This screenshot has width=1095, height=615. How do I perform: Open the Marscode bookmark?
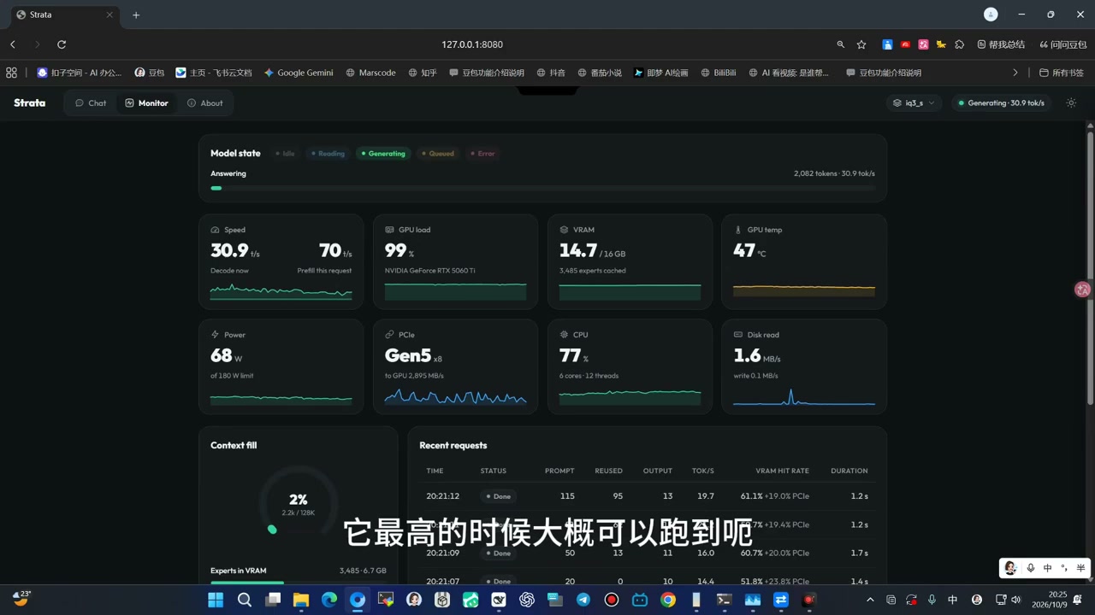point(370,73)
